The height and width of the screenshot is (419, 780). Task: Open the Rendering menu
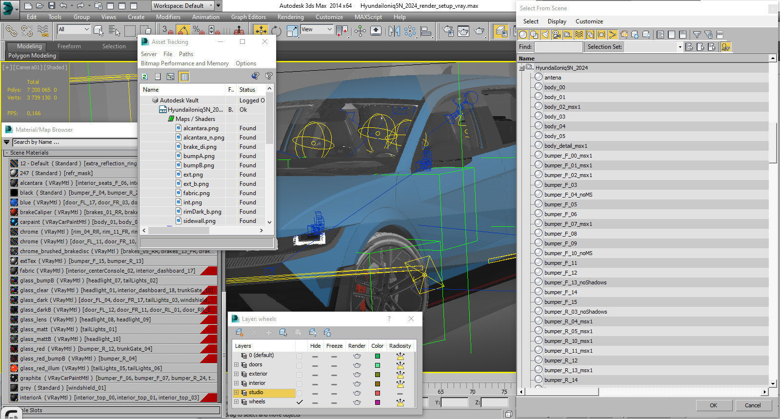tap(291, 17)
